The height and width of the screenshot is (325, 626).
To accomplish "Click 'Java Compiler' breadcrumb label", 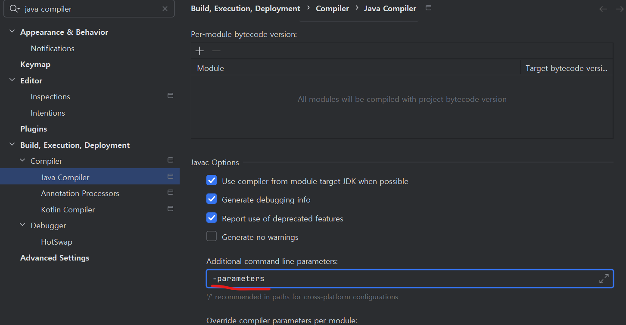I will [x=390, y=9].
